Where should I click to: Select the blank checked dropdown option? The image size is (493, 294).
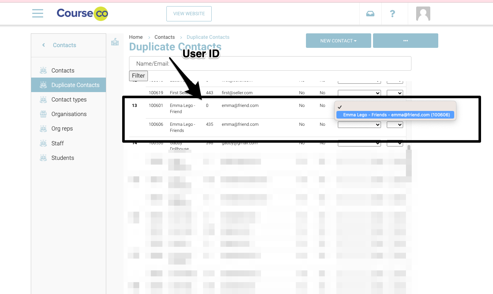[x=395, y=107]
